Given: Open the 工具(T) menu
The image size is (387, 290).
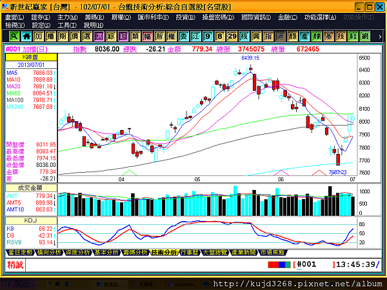Looking at the screenshot, I should [67, 25].
